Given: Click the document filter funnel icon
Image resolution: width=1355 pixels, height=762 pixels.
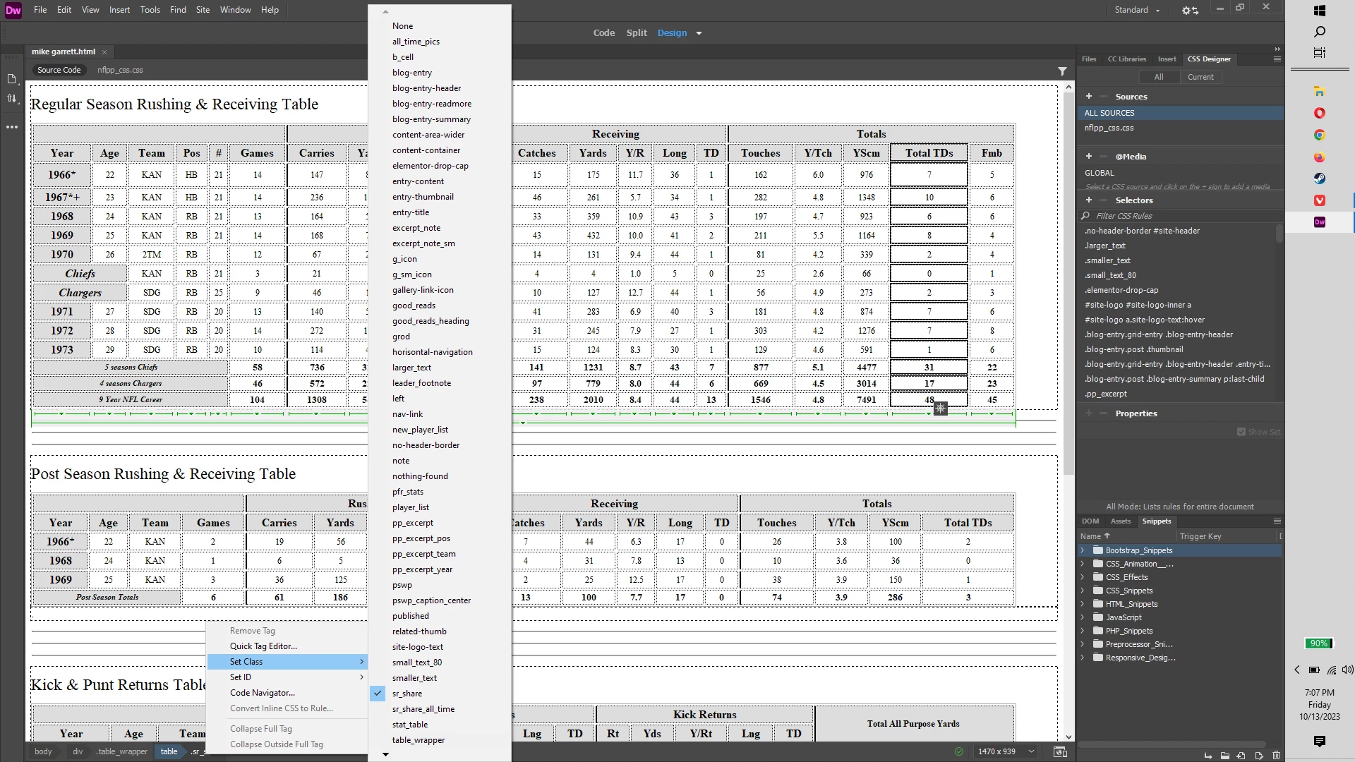Looking at the screenshot, I should tap(1062, 71).
